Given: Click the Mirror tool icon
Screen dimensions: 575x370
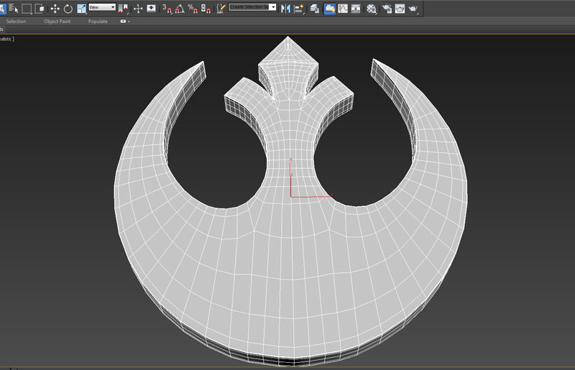Looking at the screenshot, I should pos(285,9).
